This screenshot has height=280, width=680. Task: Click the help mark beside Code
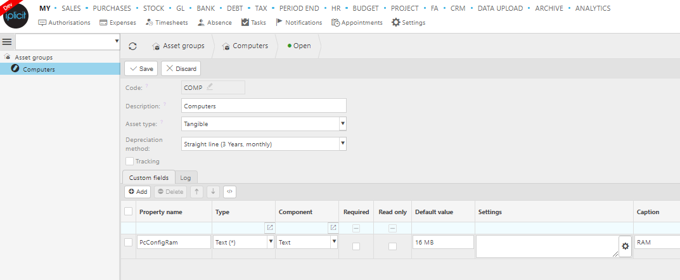[146, 86]
